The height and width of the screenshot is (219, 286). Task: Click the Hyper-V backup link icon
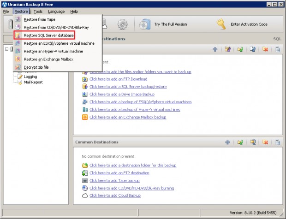pos(85,109)
